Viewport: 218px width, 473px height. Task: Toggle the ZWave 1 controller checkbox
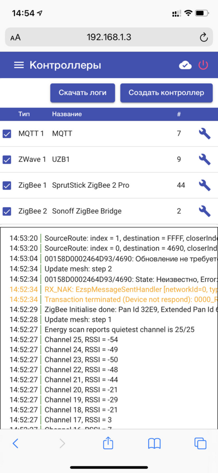tap(7, 159)
